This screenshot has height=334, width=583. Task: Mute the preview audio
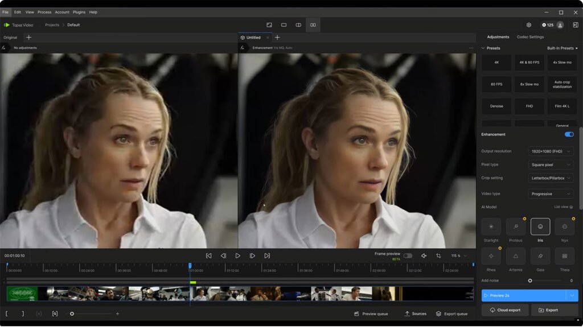[x=424, y=256]
